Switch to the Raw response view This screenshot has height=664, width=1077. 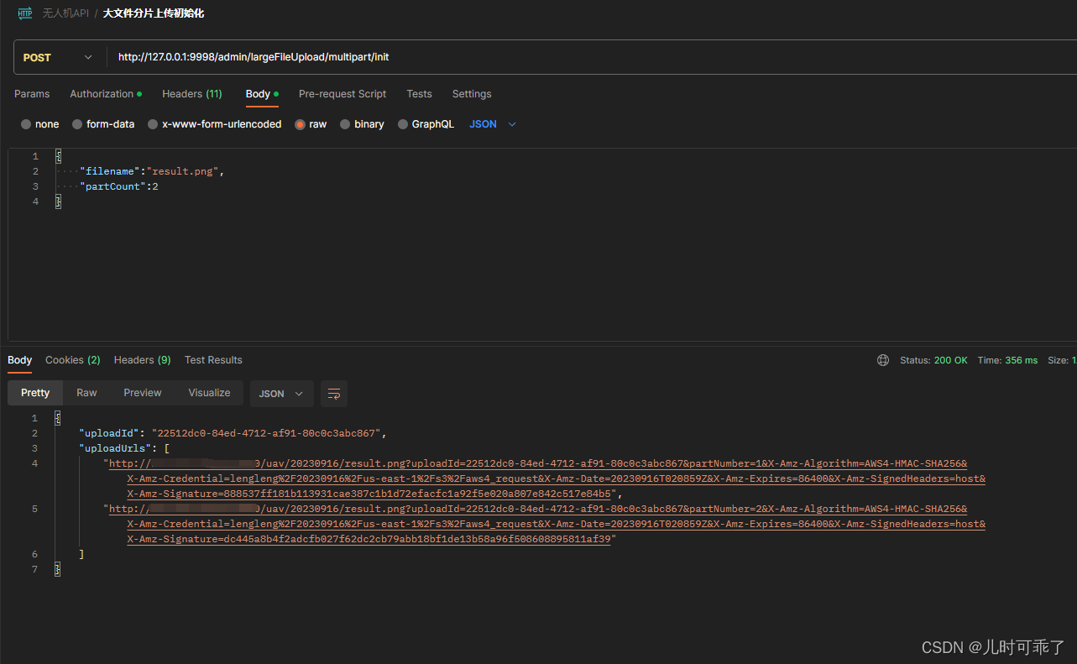(x=86, y=393)
